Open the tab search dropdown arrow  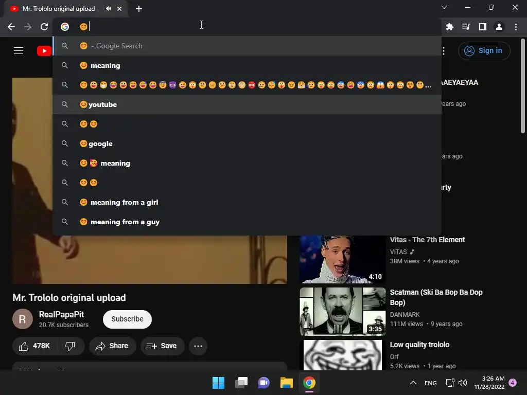click(x=444, y=7)
